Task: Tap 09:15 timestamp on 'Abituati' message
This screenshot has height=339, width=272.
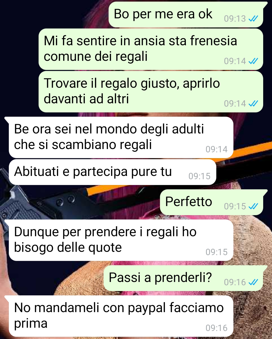Action: (199, 176)
